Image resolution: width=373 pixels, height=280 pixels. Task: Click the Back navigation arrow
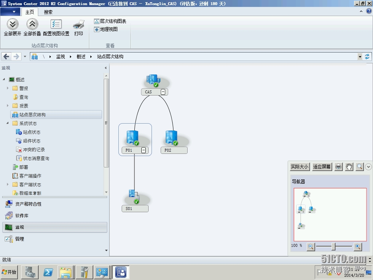7,57
